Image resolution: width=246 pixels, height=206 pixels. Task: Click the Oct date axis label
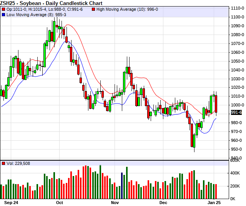point(59,202)
